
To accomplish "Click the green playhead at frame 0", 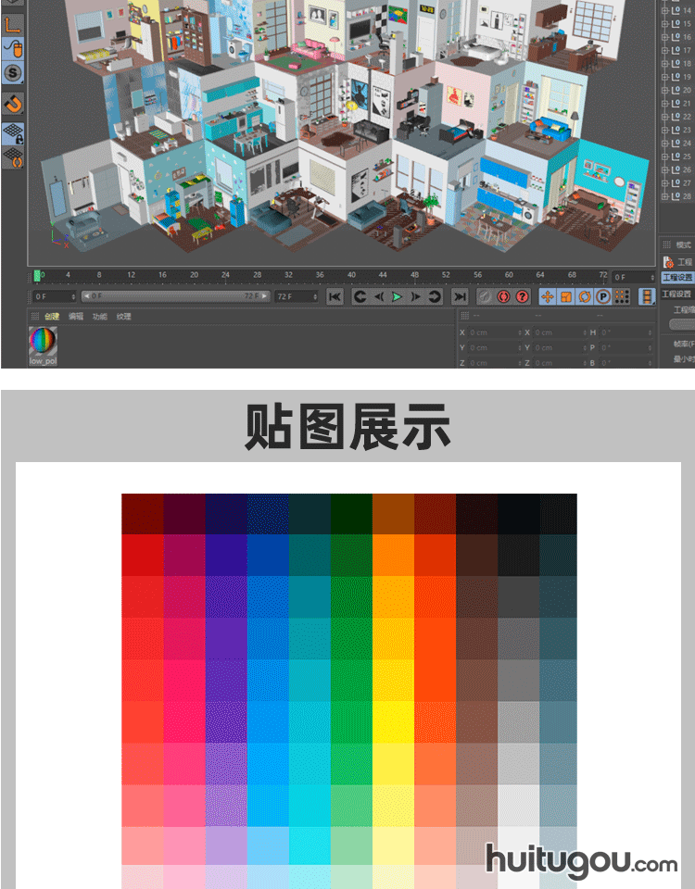I will pos(37,276).
